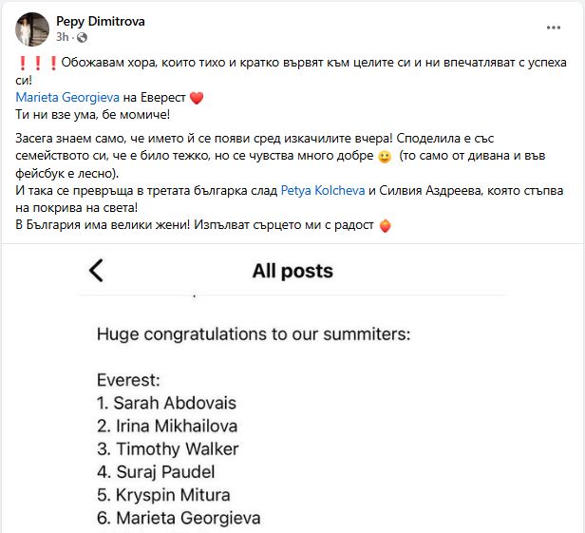Click the red heart emoji after Еверест
The height and width of the screenshot is (533, 585).
pyautogui.click(x=197, y=98)
